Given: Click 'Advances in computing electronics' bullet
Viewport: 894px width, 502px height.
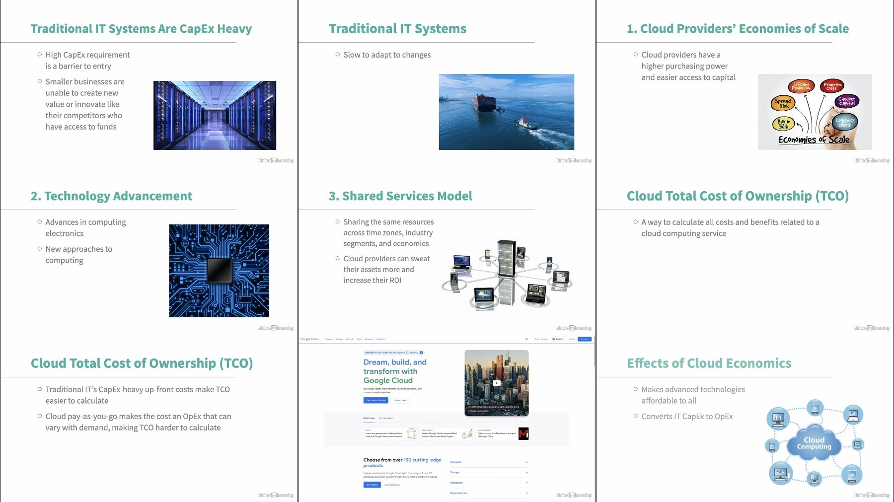Looking at the screenshot, I should click(x=85, y=227).
